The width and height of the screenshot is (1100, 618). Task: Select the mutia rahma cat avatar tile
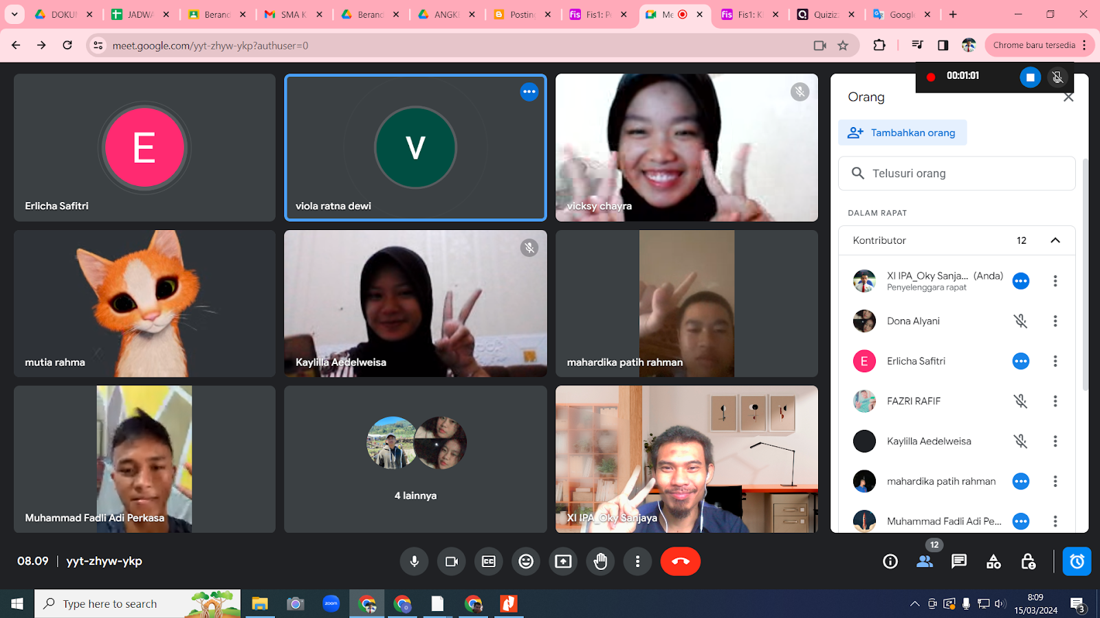tap(144, 304)
